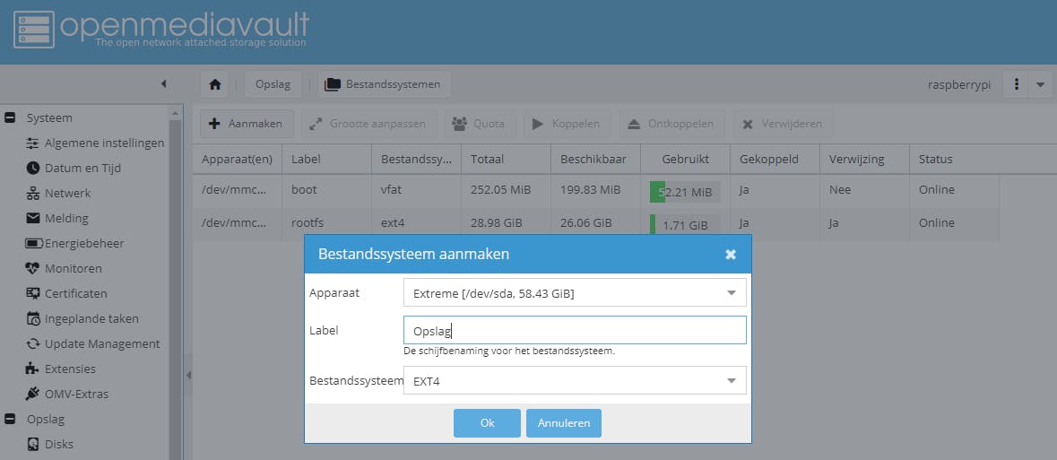Click the Bestandssystemen breadcrumb

point(384,84)
